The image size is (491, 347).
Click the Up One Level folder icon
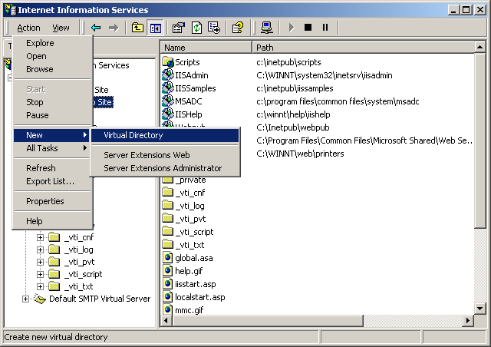(137, 28)
